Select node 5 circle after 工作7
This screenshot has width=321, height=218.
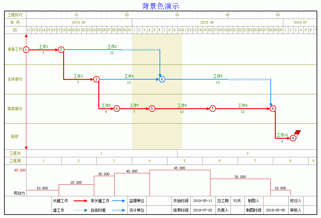coord(152,109)
